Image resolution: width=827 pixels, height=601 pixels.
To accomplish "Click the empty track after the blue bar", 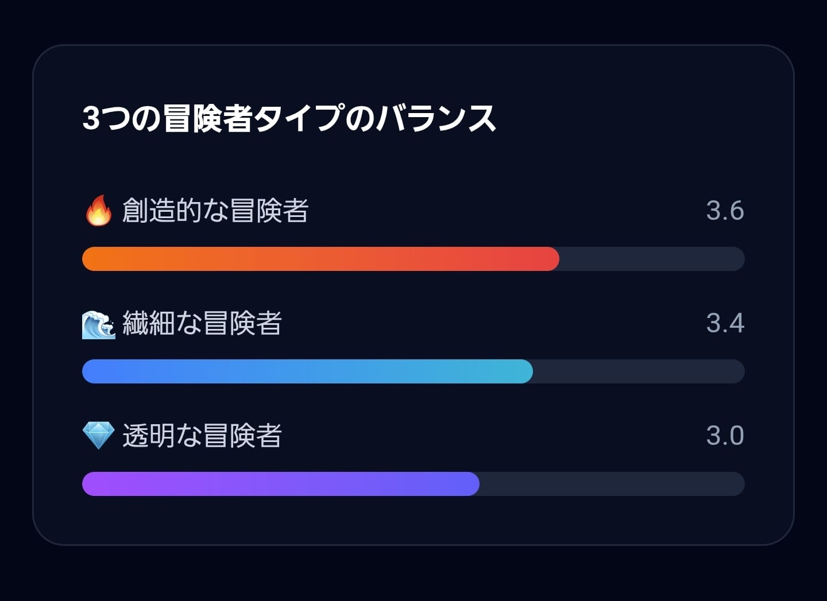I will (x=639, y=371).
